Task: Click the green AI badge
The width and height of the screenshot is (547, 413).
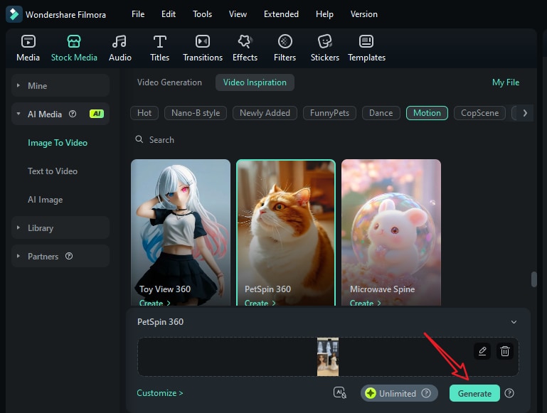Action: pos(97,114)
